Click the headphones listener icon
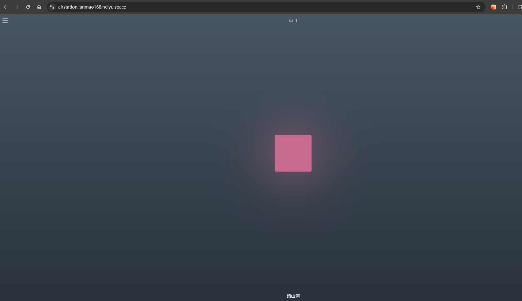Viewport: 522px width, 301px height. pos(291,21)
